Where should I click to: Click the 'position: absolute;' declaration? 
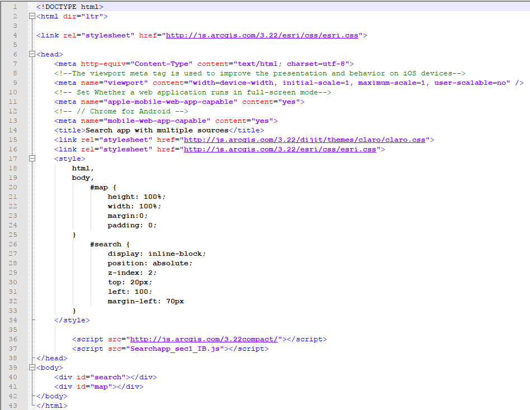[x=150, y=263]
